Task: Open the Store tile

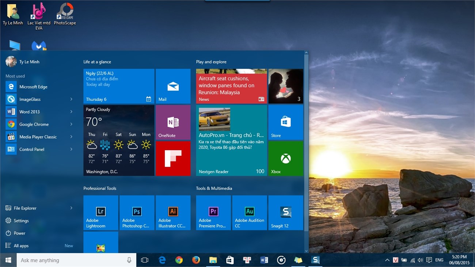Action: (x=285, y=122)
